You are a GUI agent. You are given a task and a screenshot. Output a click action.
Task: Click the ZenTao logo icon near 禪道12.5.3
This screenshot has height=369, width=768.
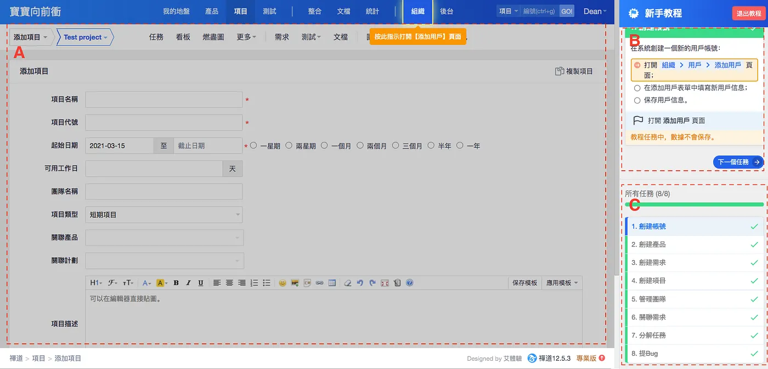click(x=532, y=358)
